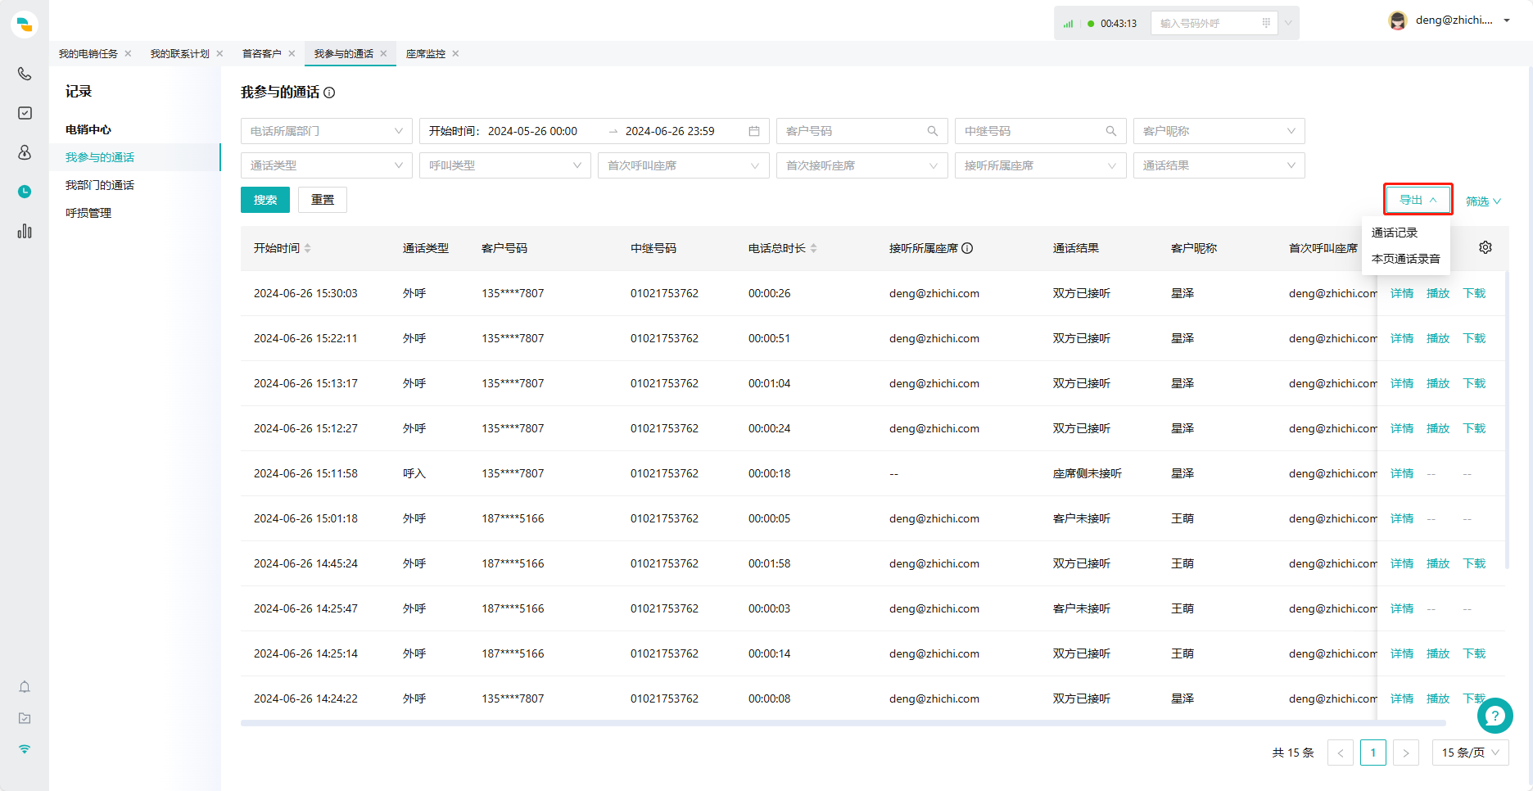Image resolution: width=1533 pixels, height=791 pixels.
Task: Switch to 首咨客户 tab
Action: coord(262,54)
